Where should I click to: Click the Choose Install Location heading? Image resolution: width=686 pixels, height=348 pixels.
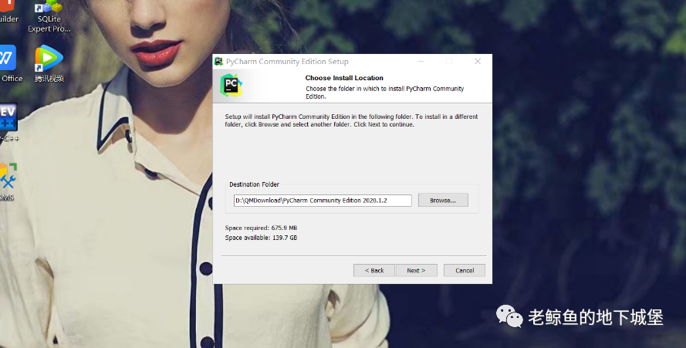344,78
